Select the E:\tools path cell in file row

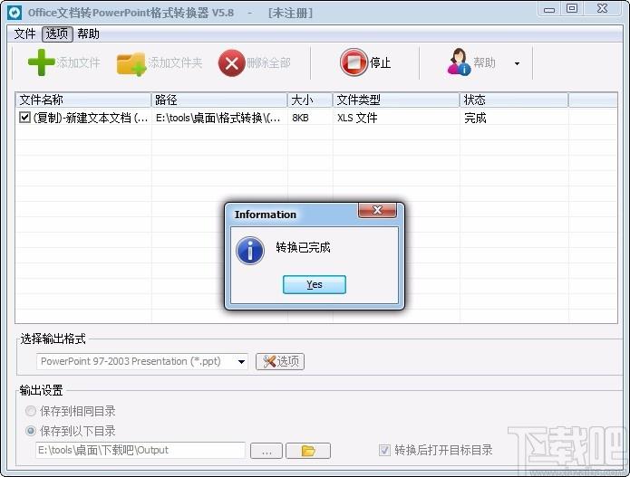[218, 118]
